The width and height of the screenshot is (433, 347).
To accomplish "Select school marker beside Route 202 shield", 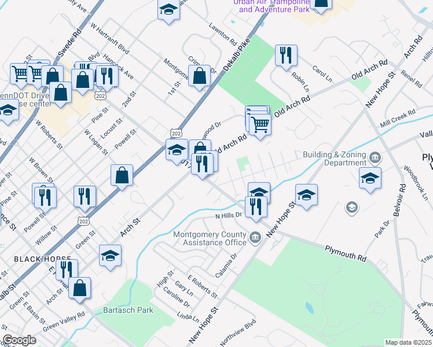I will (x=177, y=150).
